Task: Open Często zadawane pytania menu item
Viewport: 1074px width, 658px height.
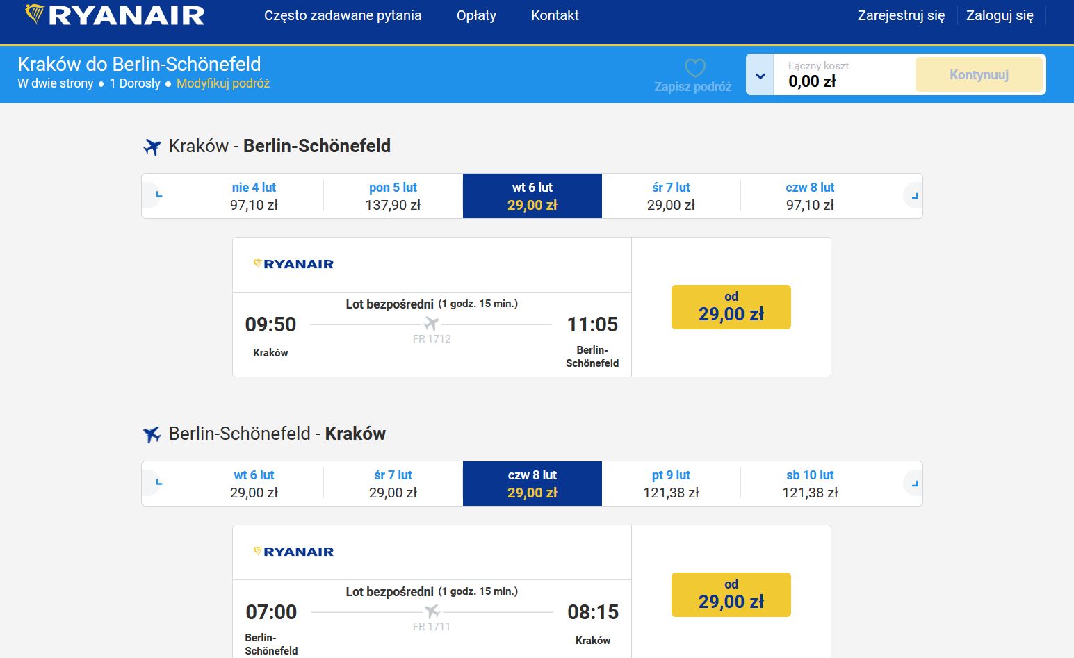Action: click(343, 15)
